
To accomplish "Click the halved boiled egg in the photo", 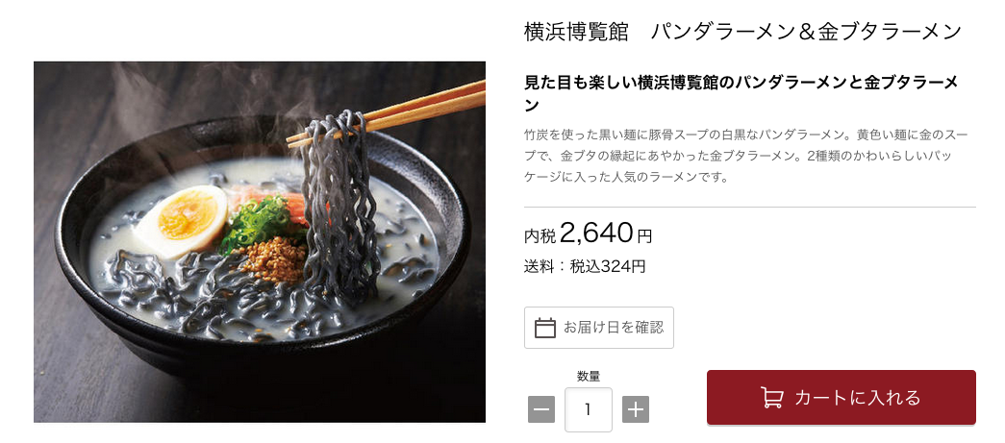I will (182, 221).
